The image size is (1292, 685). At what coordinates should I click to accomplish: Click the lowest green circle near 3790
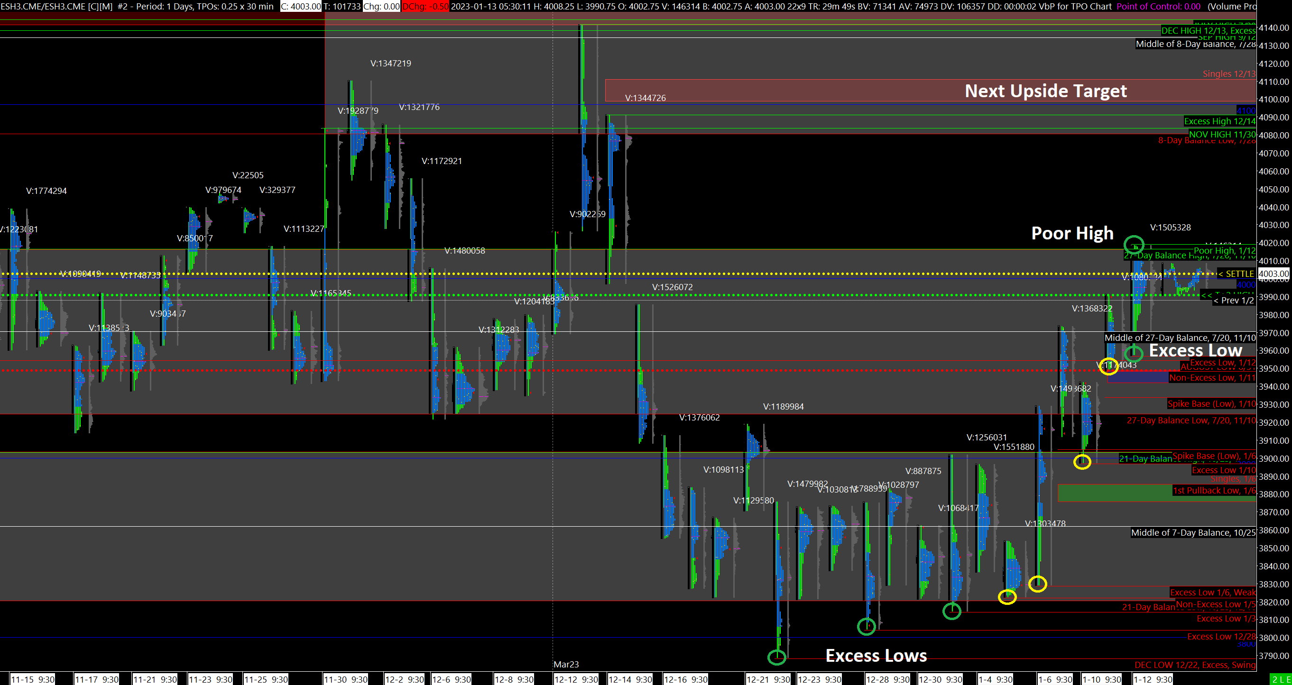[777, 657]
